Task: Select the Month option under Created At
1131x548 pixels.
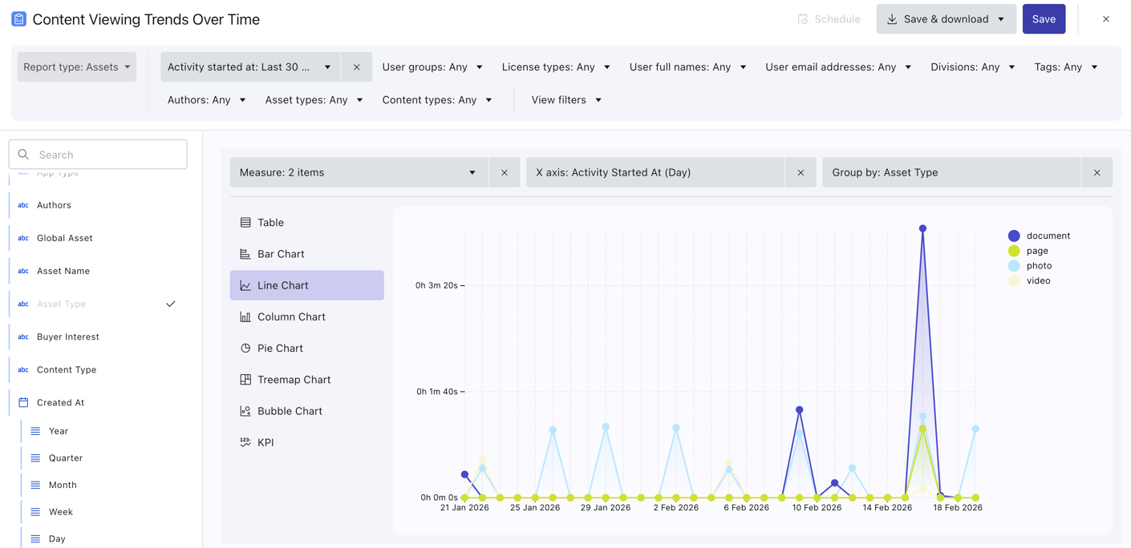Action: coord(63,485)
